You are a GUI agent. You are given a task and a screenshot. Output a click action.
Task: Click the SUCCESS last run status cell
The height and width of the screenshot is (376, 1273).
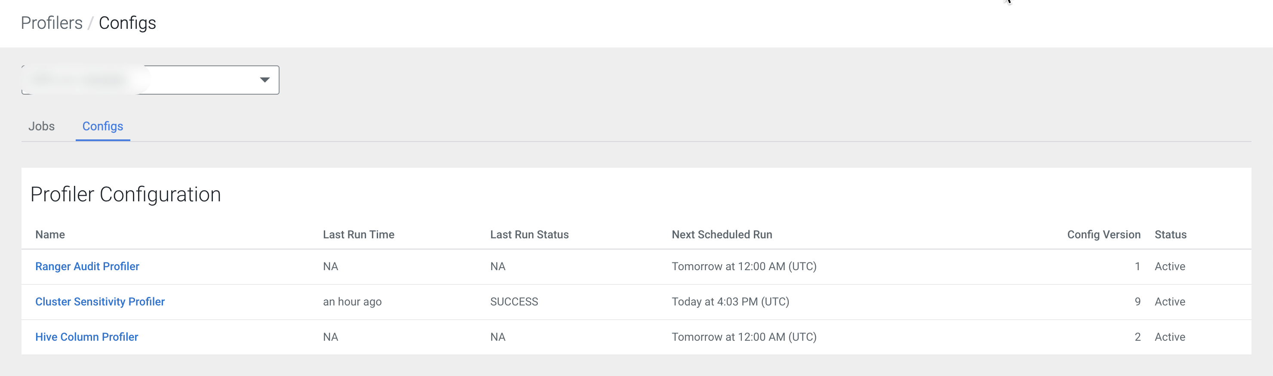[514, 302]
